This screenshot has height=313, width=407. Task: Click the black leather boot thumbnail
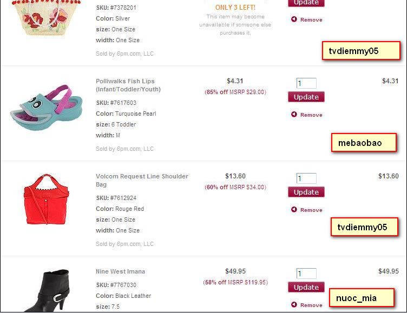tap(47, 290)
